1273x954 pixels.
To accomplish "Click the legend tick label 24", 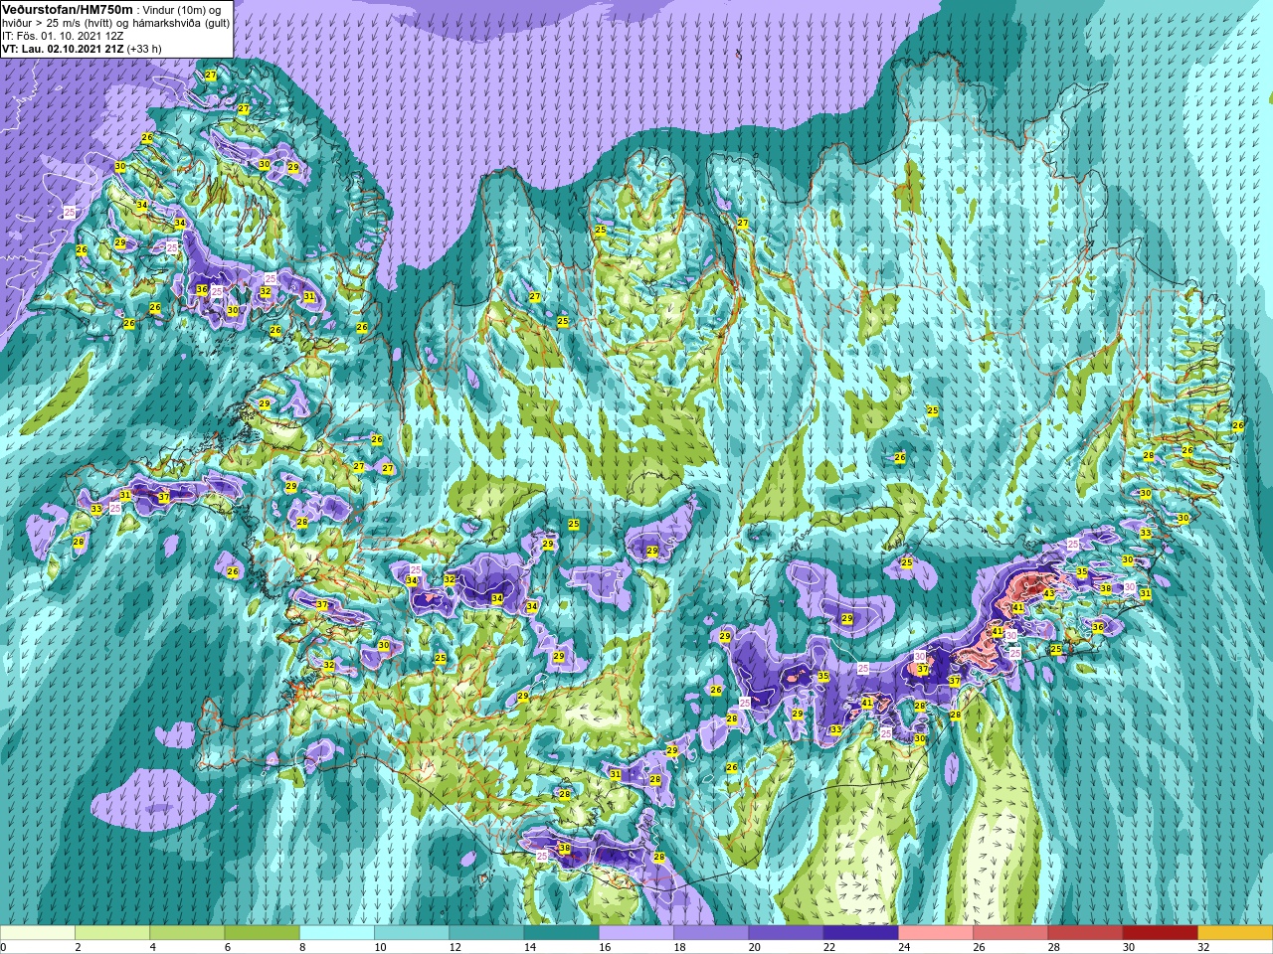I will tap(905, 947).
